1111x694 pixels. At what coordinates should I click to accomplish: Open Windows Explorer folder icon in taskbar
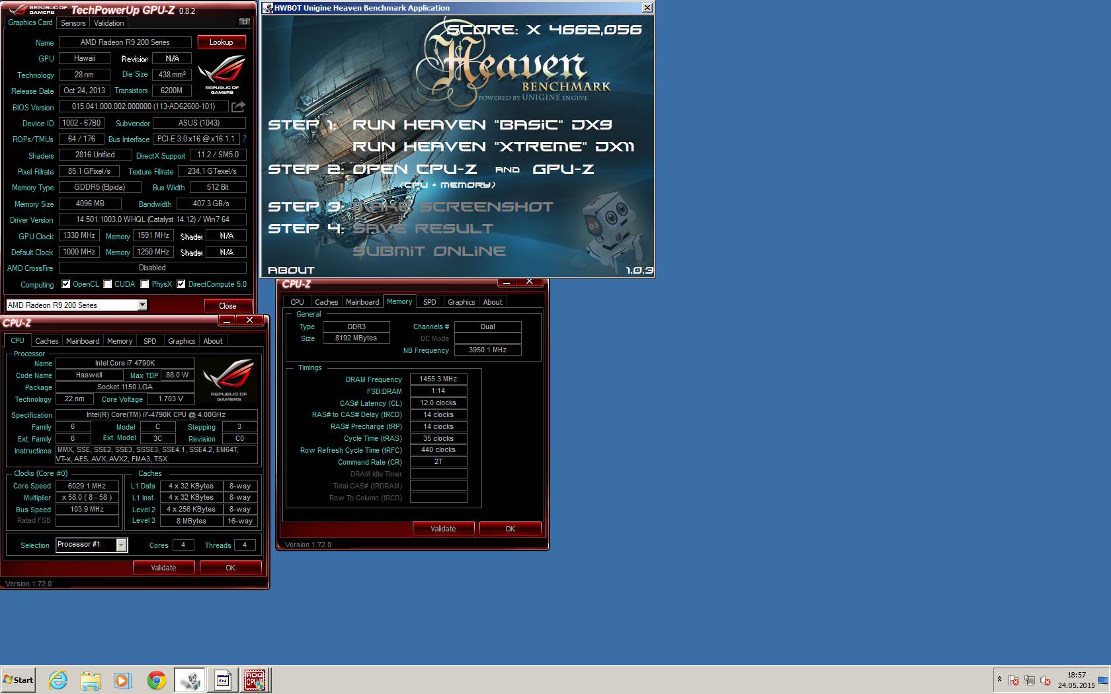(x=91, y=680)
